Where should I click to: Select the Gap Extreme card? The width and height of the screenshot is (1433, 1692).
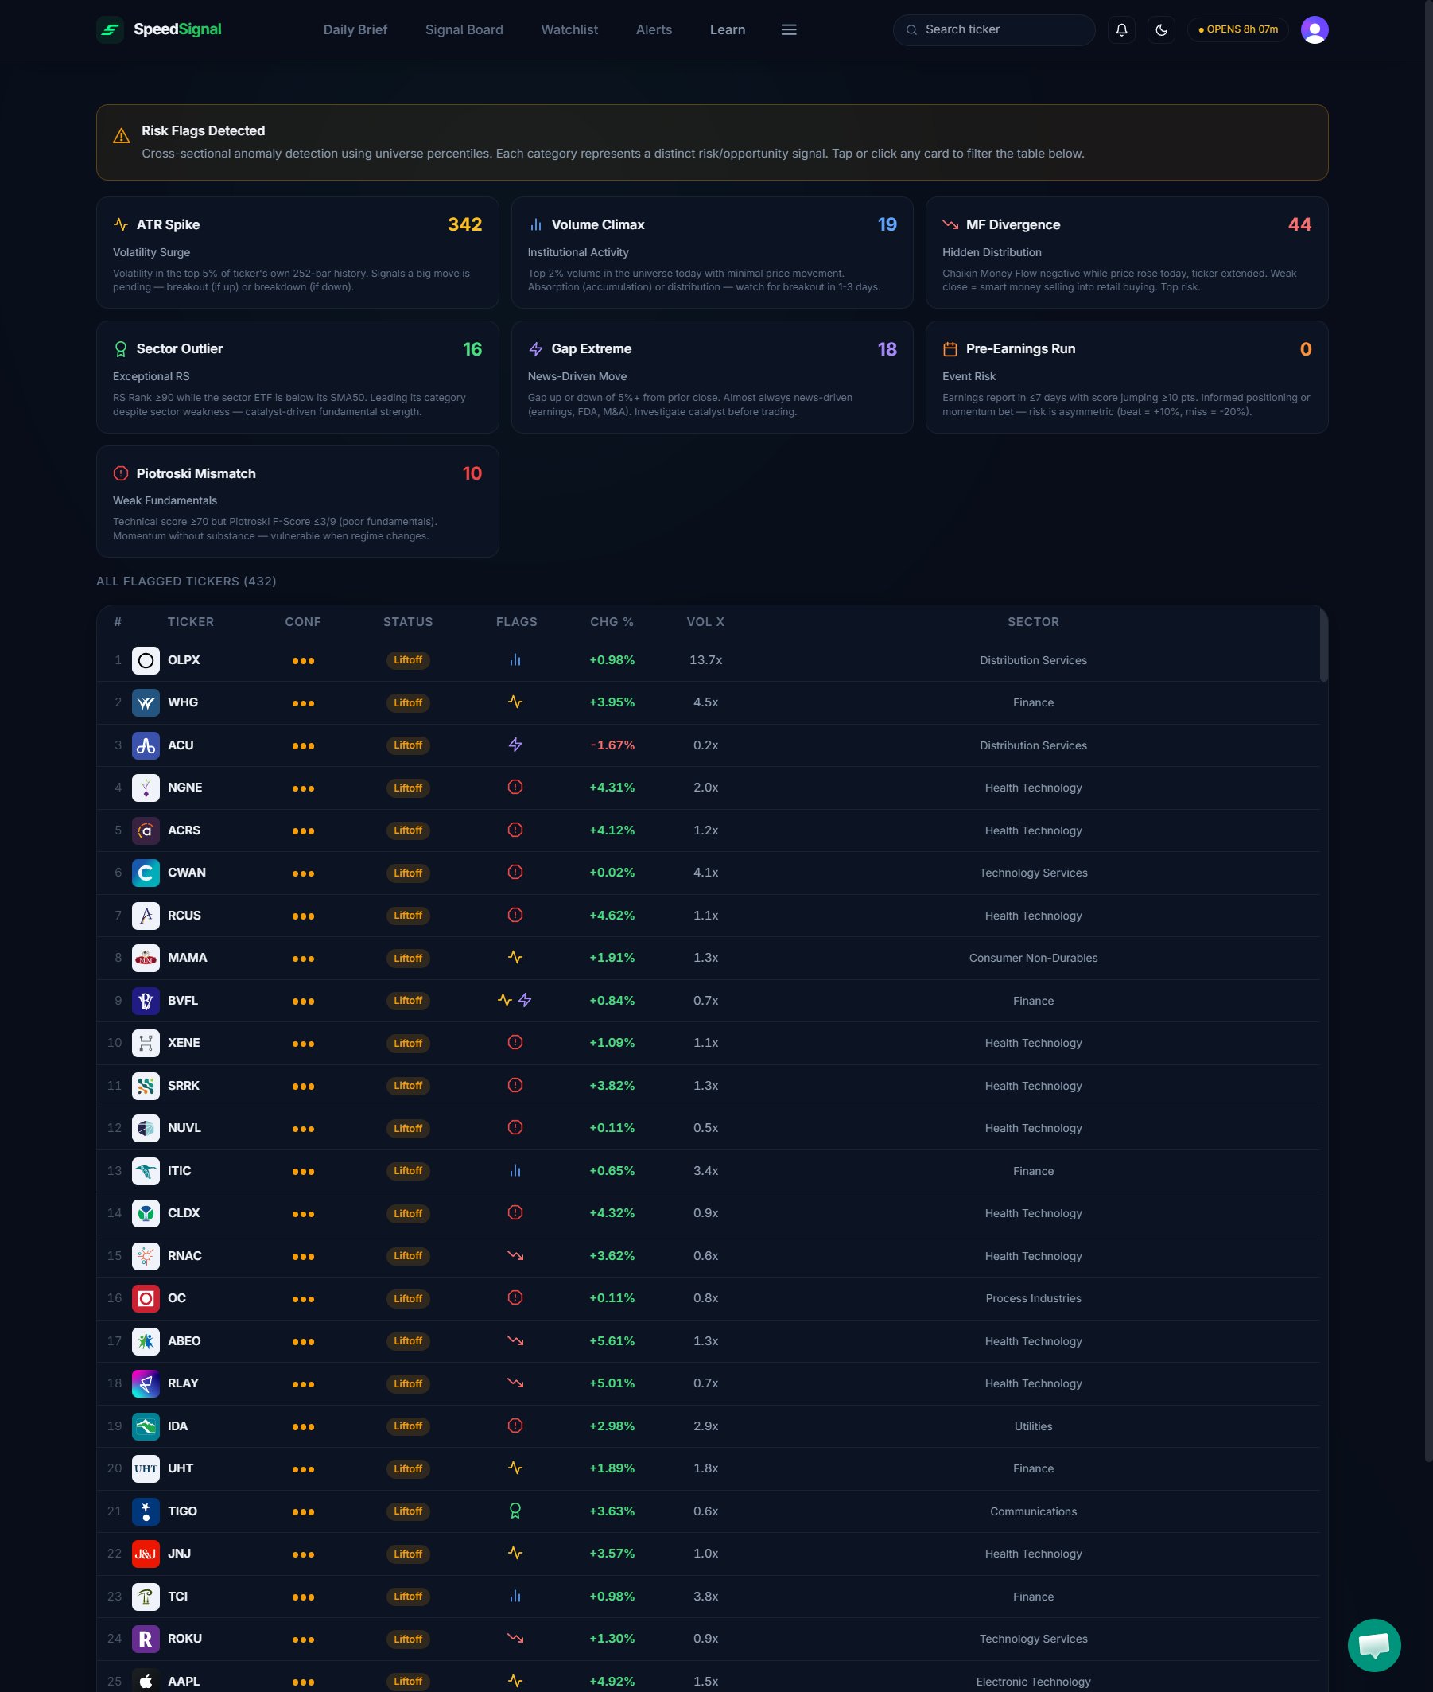[x=712, y=376]
